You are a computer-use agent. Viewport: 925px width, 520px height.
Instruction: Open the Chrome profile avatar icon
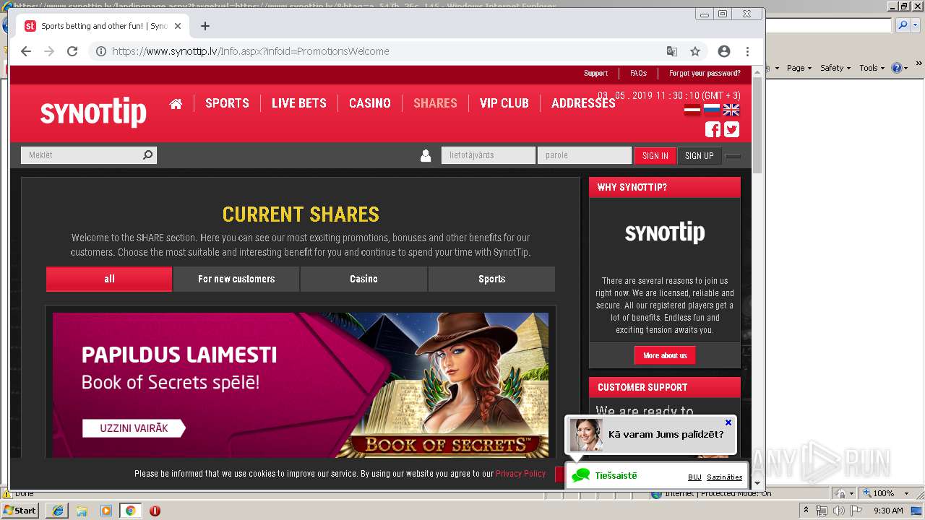click(724, 51)
